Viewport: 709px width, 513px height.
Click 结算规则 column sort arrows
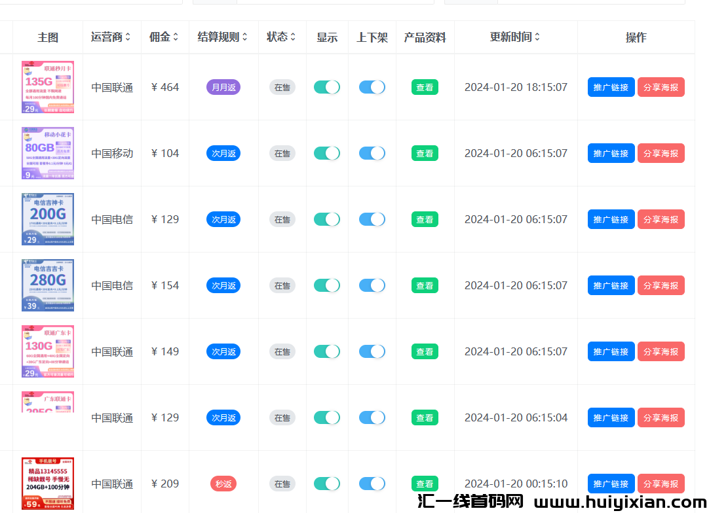click(244, 37)
